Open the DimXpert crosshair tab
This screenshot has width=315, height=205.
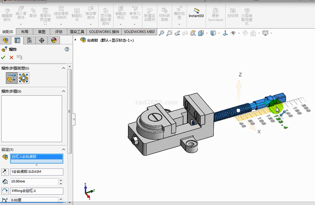[x=42, y=40]
